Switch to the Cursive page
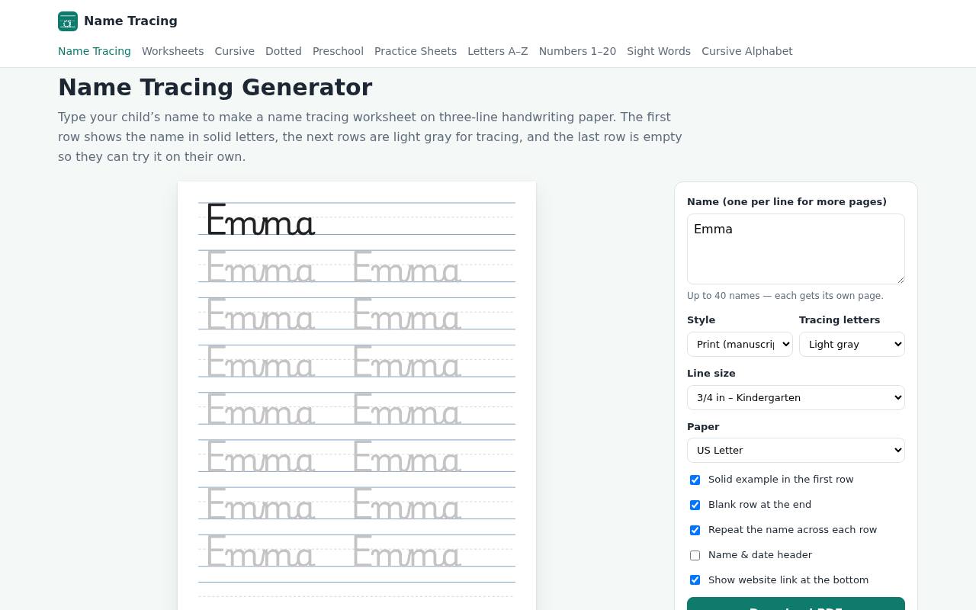 point(235,51)
